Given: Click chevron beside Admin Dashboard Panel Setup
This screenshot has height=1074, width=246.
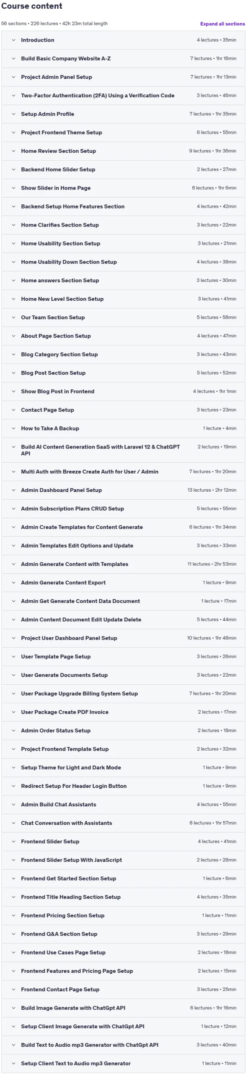Looking at the screenshot, I should pyautogui.click(x=13, y=490).
